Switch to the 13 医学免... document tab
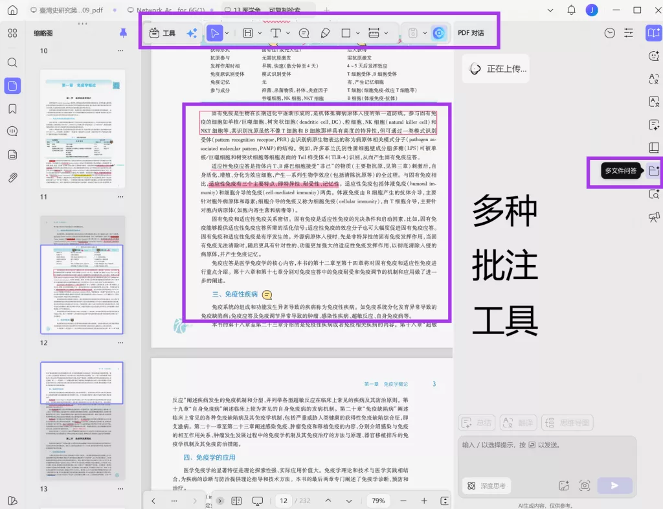This screenshot has width=663, height=509. click(x=267, y=10)
